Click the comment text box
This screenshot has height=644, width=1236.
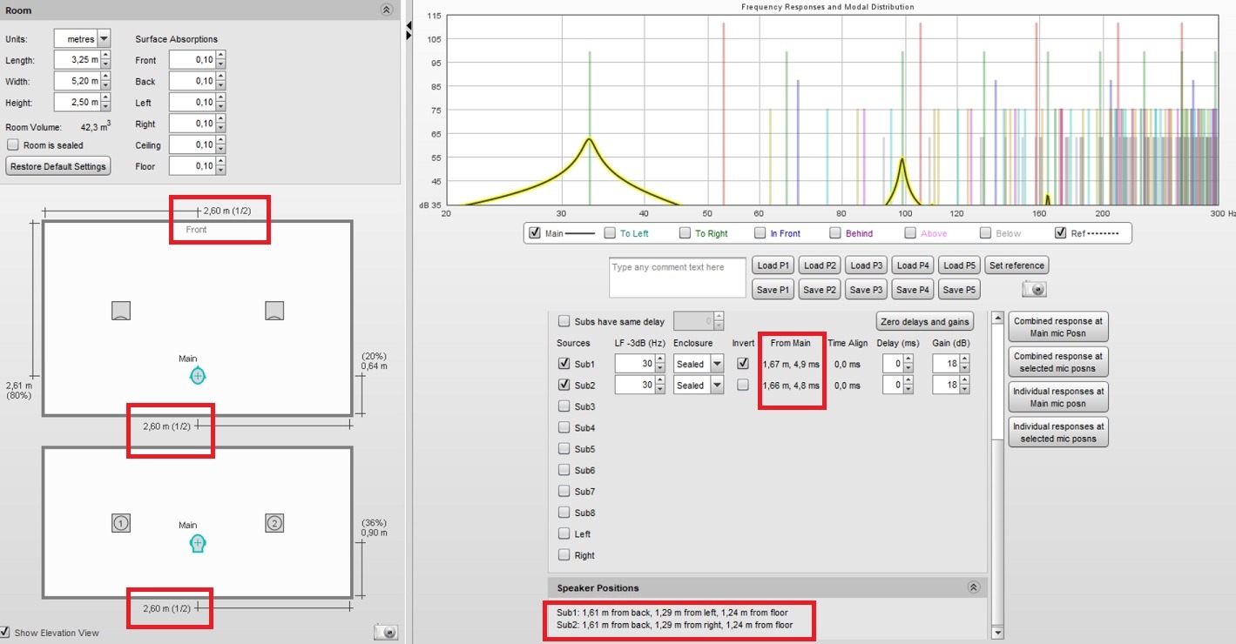(678, 278)
